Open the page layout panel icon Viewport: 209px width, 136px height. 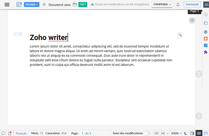192,20
